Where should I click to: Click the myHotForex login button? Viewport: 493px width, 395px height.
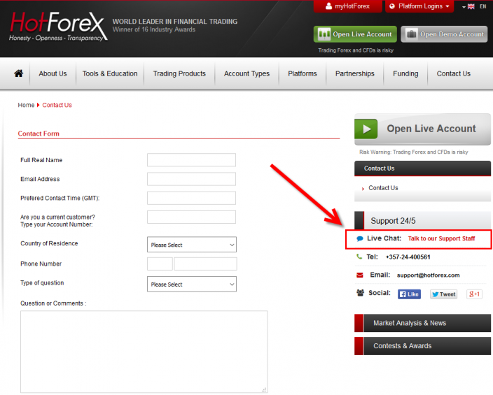pos(347,6)
